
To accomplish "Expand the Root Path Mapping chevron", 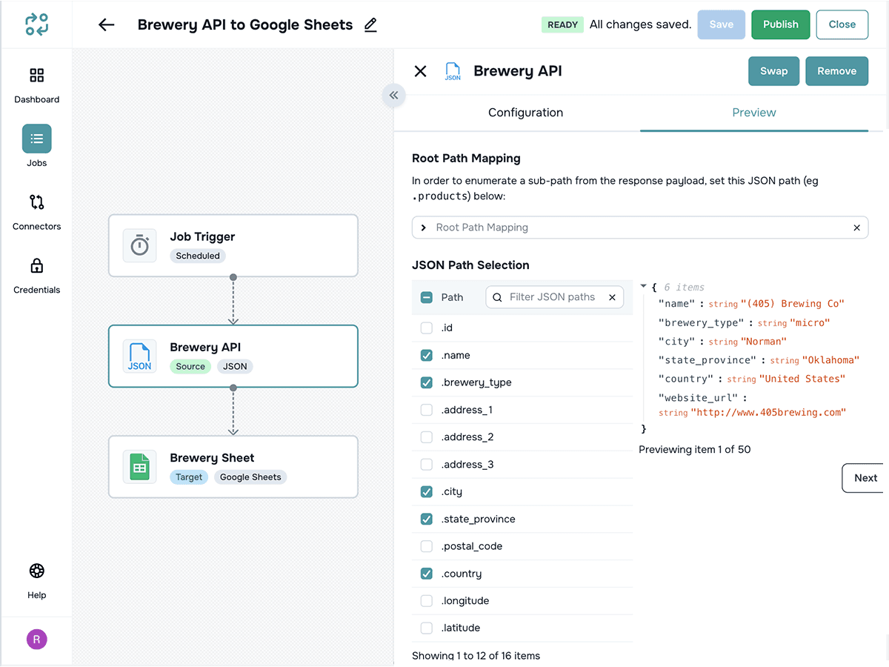I will point(424,228).
